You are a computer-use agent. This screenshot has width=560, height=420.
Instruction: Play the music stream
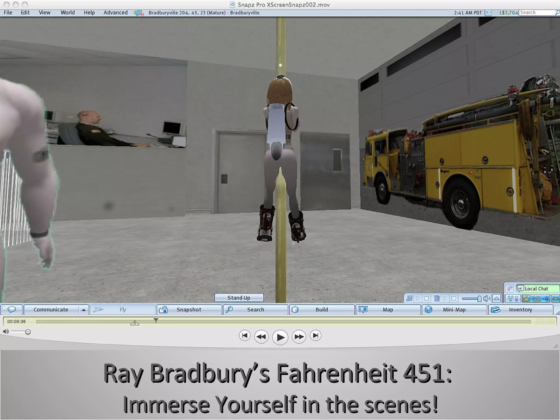(418, 299)
